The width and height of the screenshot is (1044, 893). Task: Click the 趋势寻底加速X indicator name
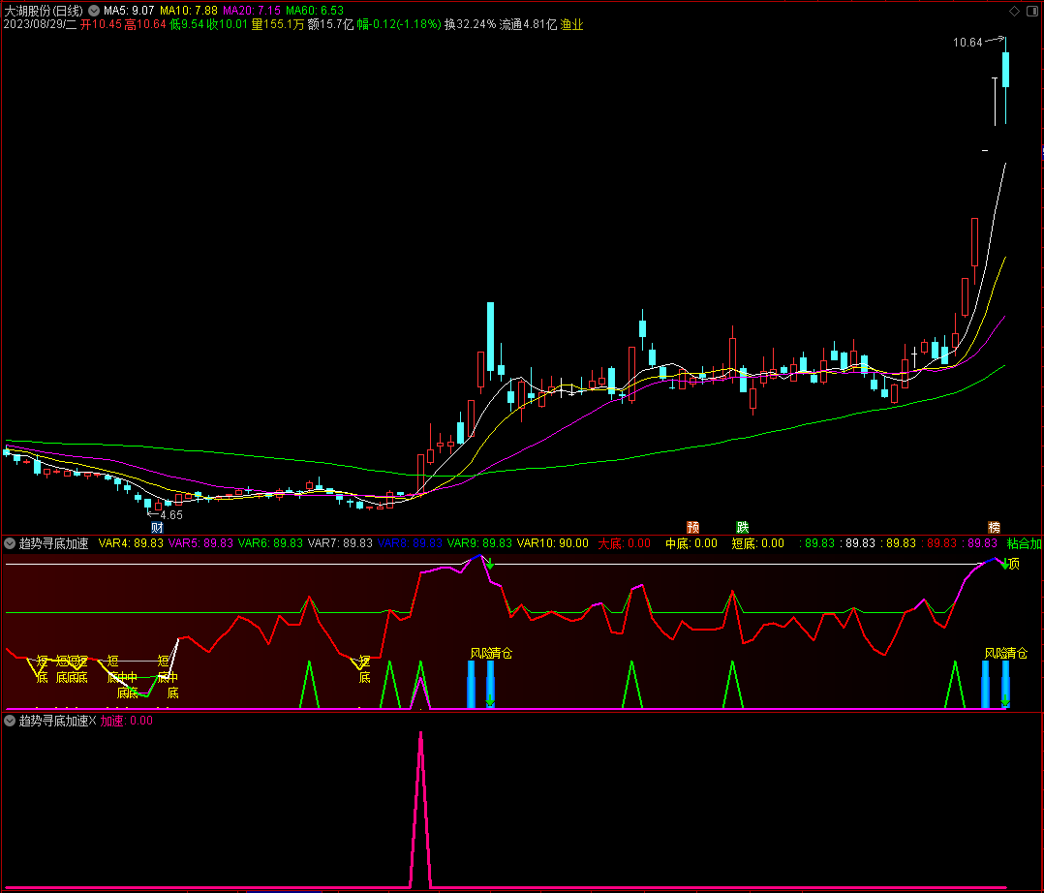(58, 721)
